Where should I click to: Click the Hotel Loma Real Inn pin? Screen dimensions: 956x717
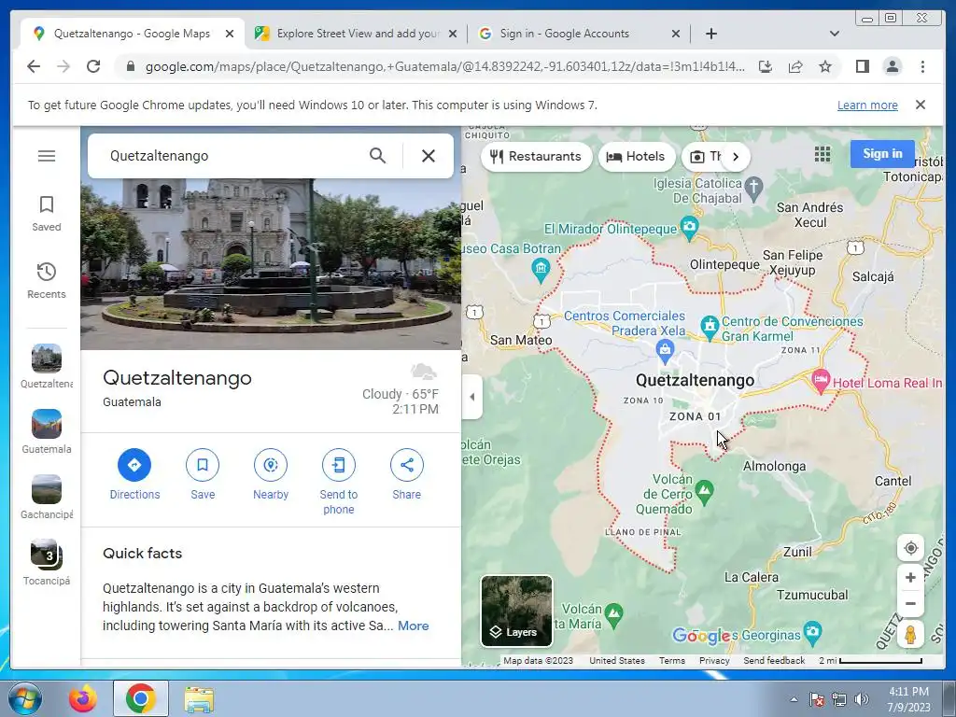[x=821, y=381]
